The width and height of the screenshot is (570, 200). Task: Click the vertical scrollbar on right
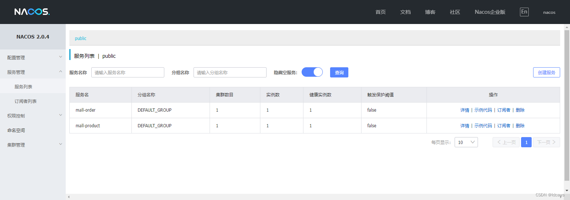click(x=567, y=105)
